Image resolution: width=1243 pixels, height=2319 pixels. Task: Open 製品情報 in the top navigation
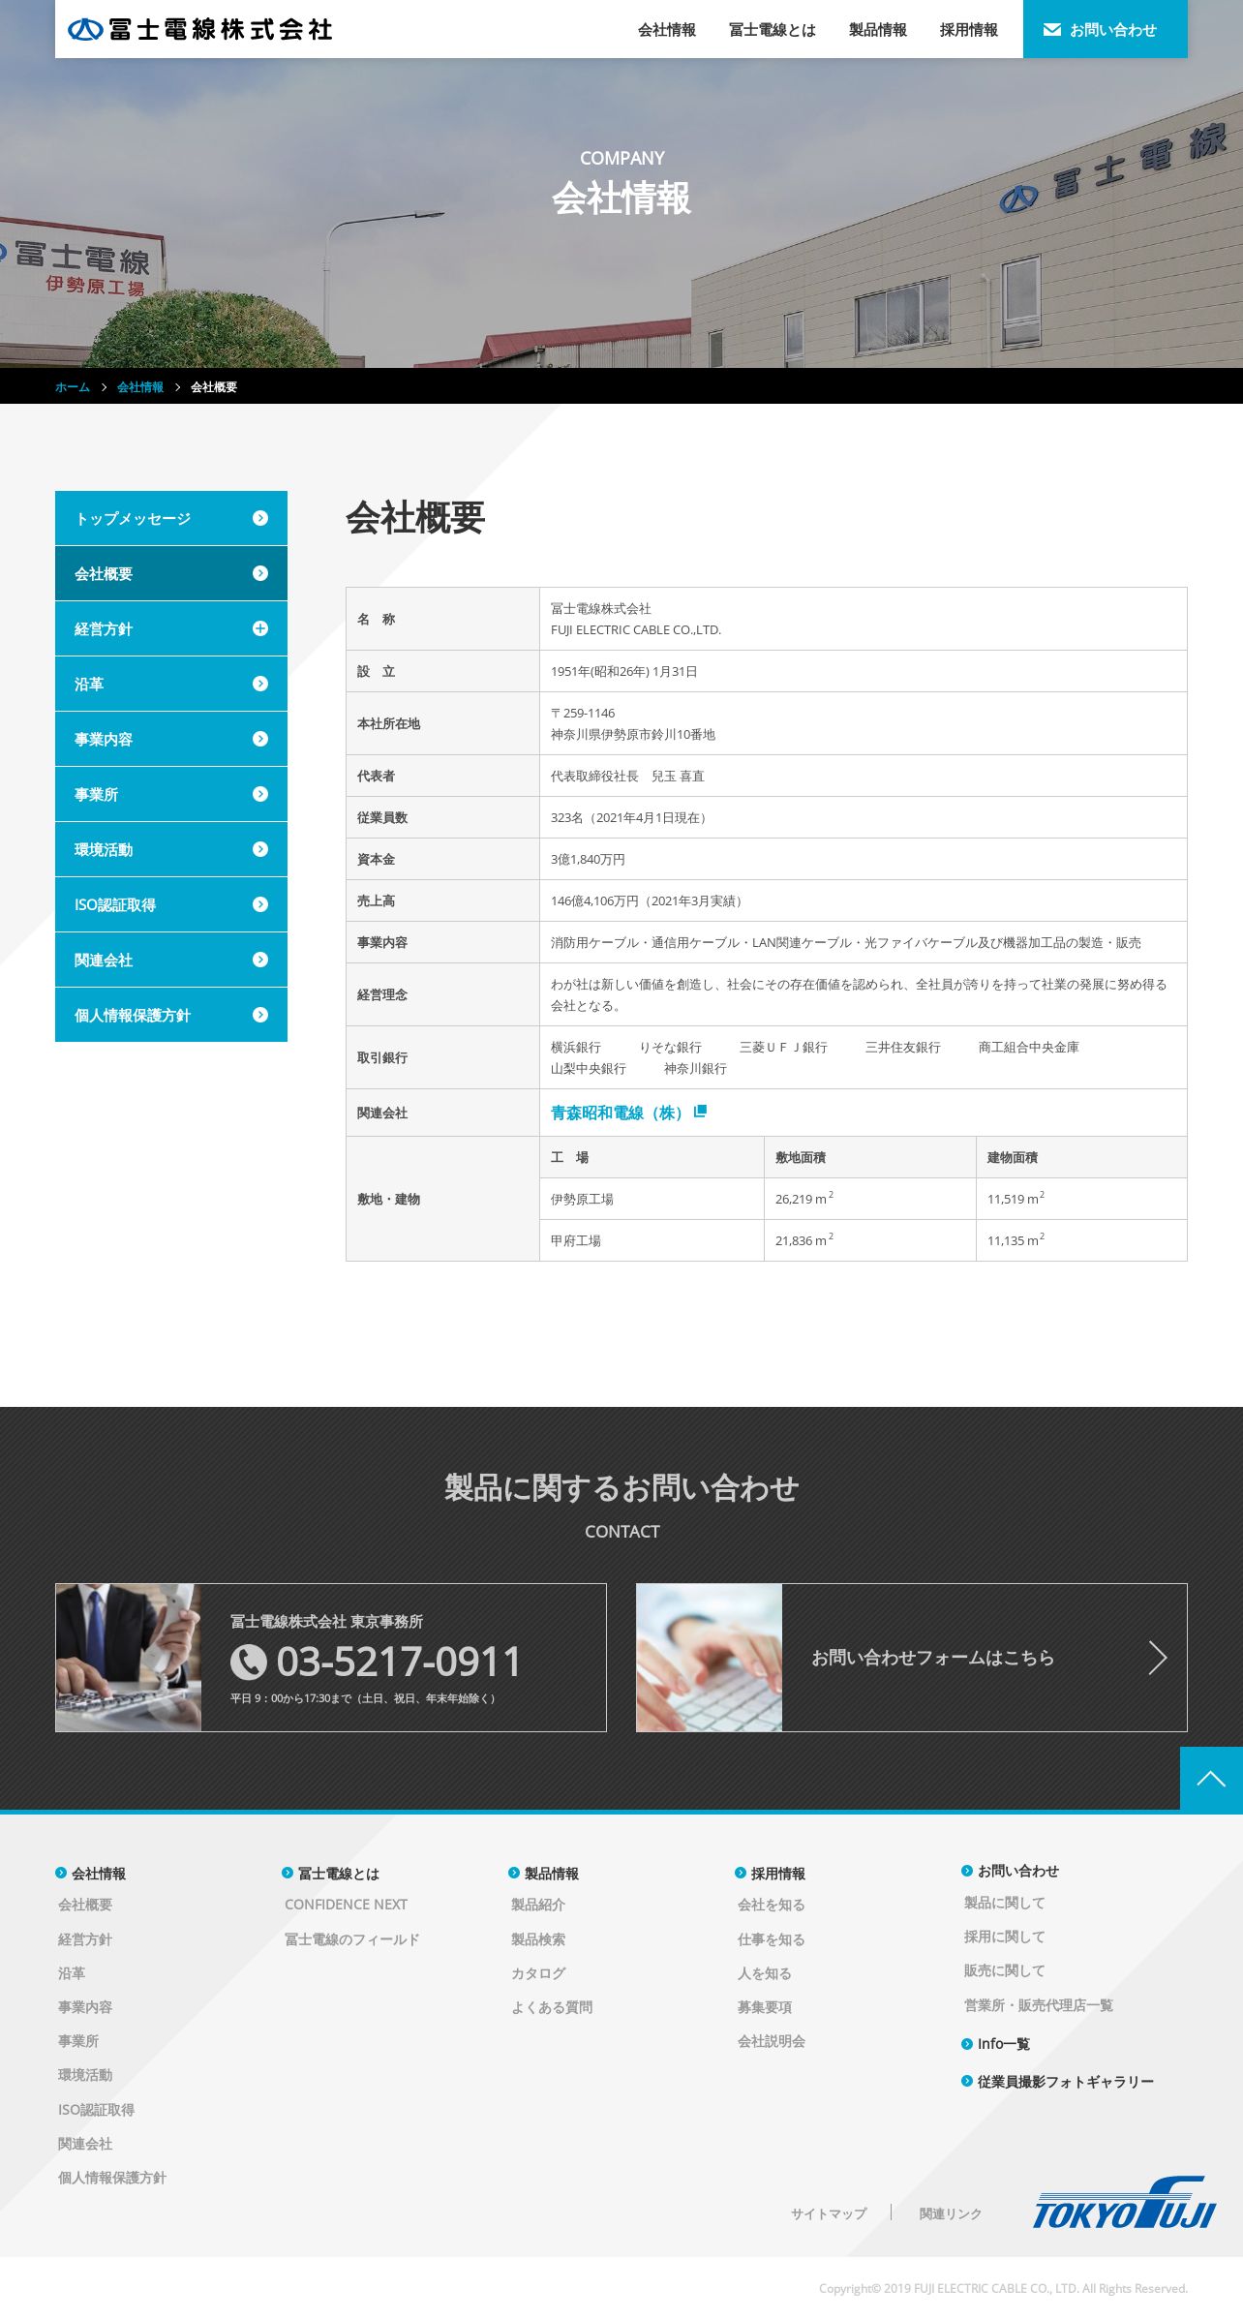click(x=878, y=30)
